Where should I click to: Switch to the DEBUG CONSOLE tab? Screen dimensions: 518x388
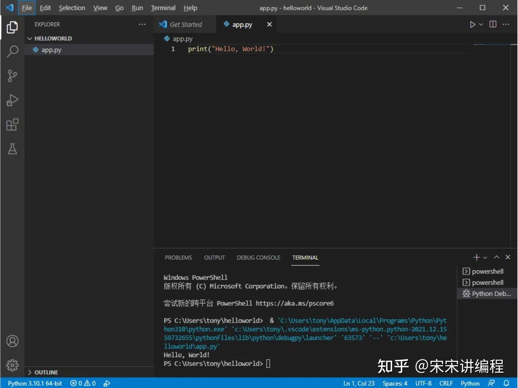[x=258, y=258]
